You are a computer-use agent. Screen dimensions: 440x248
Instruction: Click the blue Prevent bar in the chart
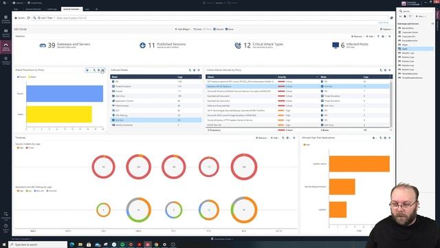pos(65,94)
